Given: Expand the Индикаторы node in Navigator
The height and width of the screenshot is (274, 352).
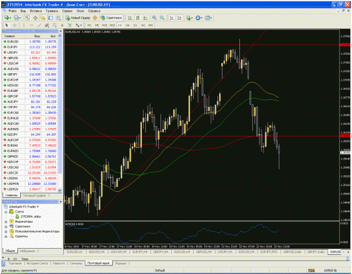Looking at the screenshot, I should point(6,222).
